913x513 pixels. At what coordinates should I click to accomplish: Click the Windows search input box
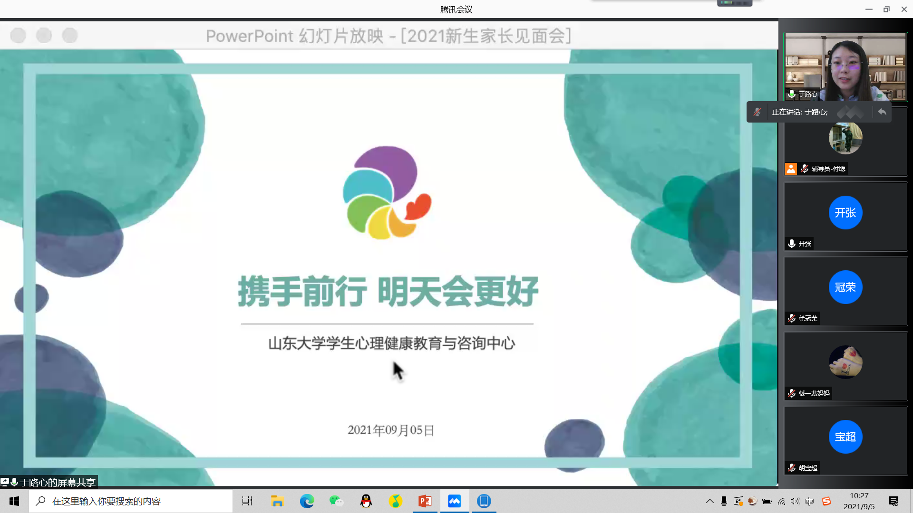131,501
